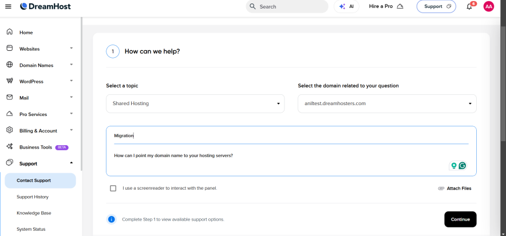
Task: Expand the WordPress menu arrow
Action: (72, 81)
